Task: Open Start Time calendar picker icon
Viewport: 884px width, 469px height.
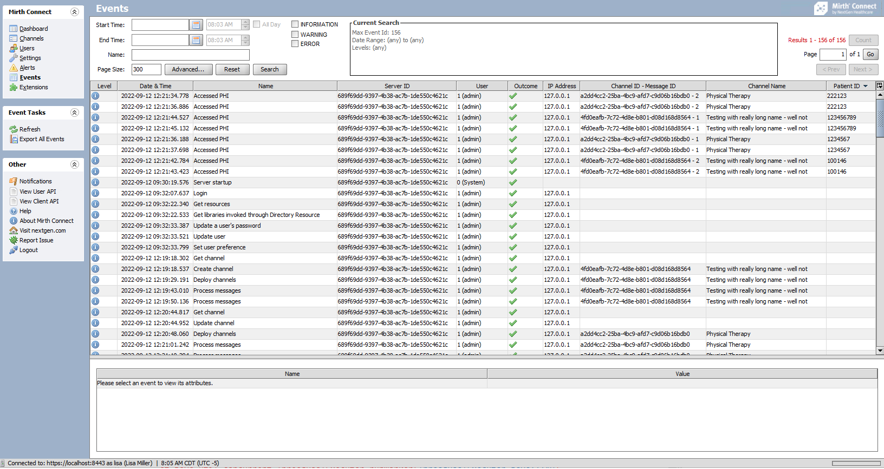Action: tap(196, 25)
